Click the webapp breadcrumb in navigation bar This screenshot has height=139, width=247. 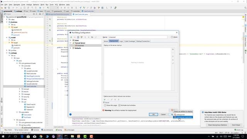[18, 11]
